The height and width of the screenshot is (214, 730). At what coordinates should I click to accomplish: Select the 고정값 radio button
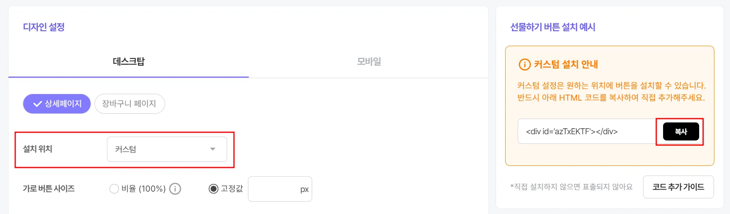coord(214,189)
